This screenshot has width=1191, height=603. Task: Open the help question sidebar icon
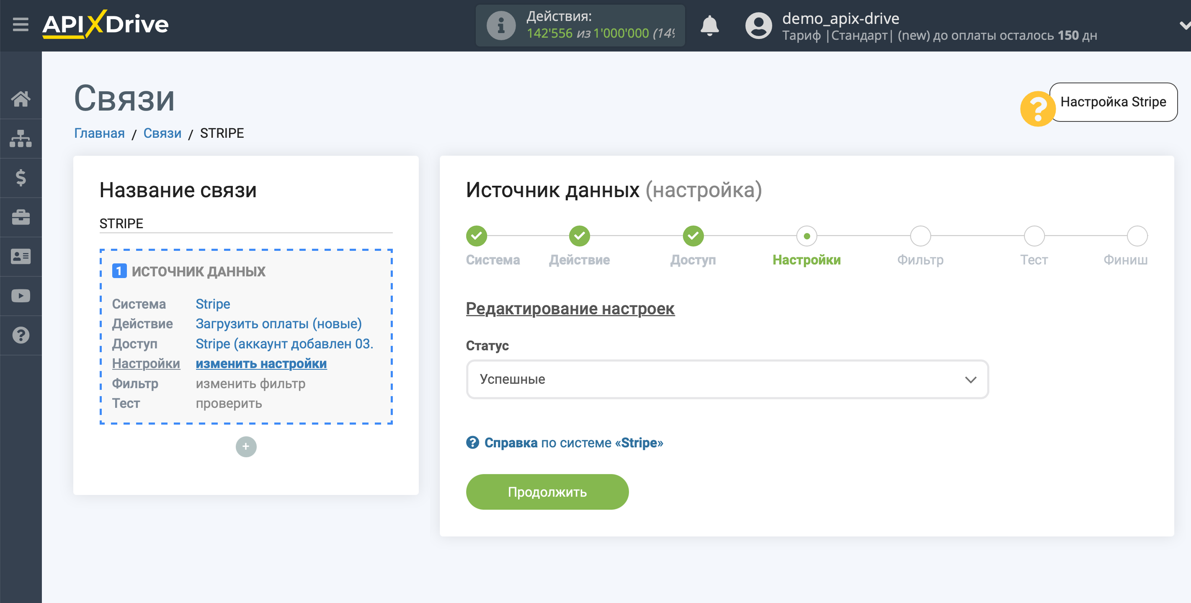[21, 335]
